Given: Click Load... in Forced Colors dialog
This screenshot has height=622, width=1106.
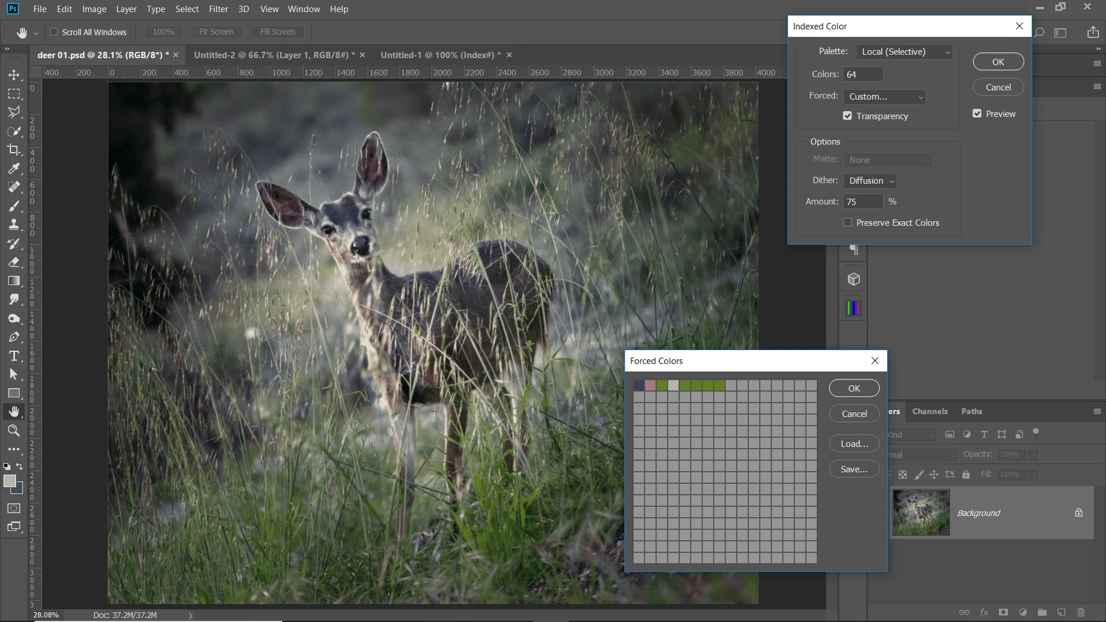Looking at the screenshot, I should pyautogui.click(x=854, y=443).
